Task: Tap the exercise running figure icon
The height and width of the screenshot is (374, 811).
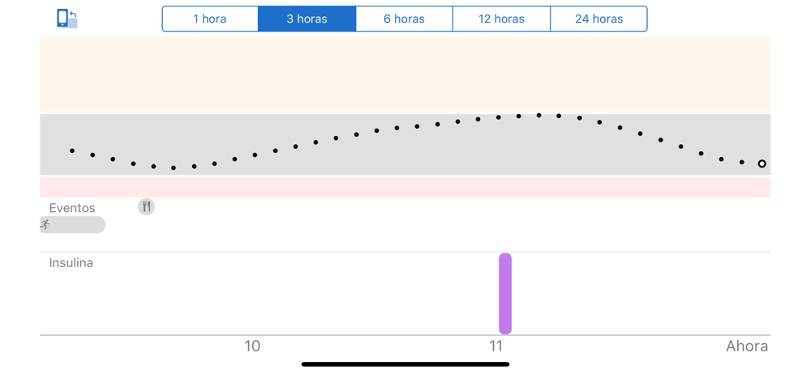Action: click(45, 225)
